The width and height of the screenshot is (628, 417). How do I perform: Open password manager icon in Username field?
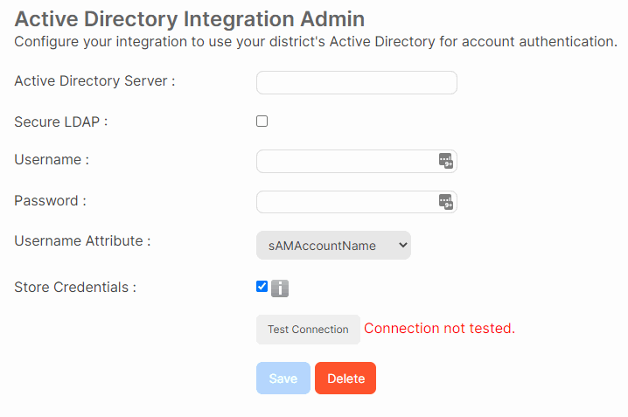tap(446, 161)
